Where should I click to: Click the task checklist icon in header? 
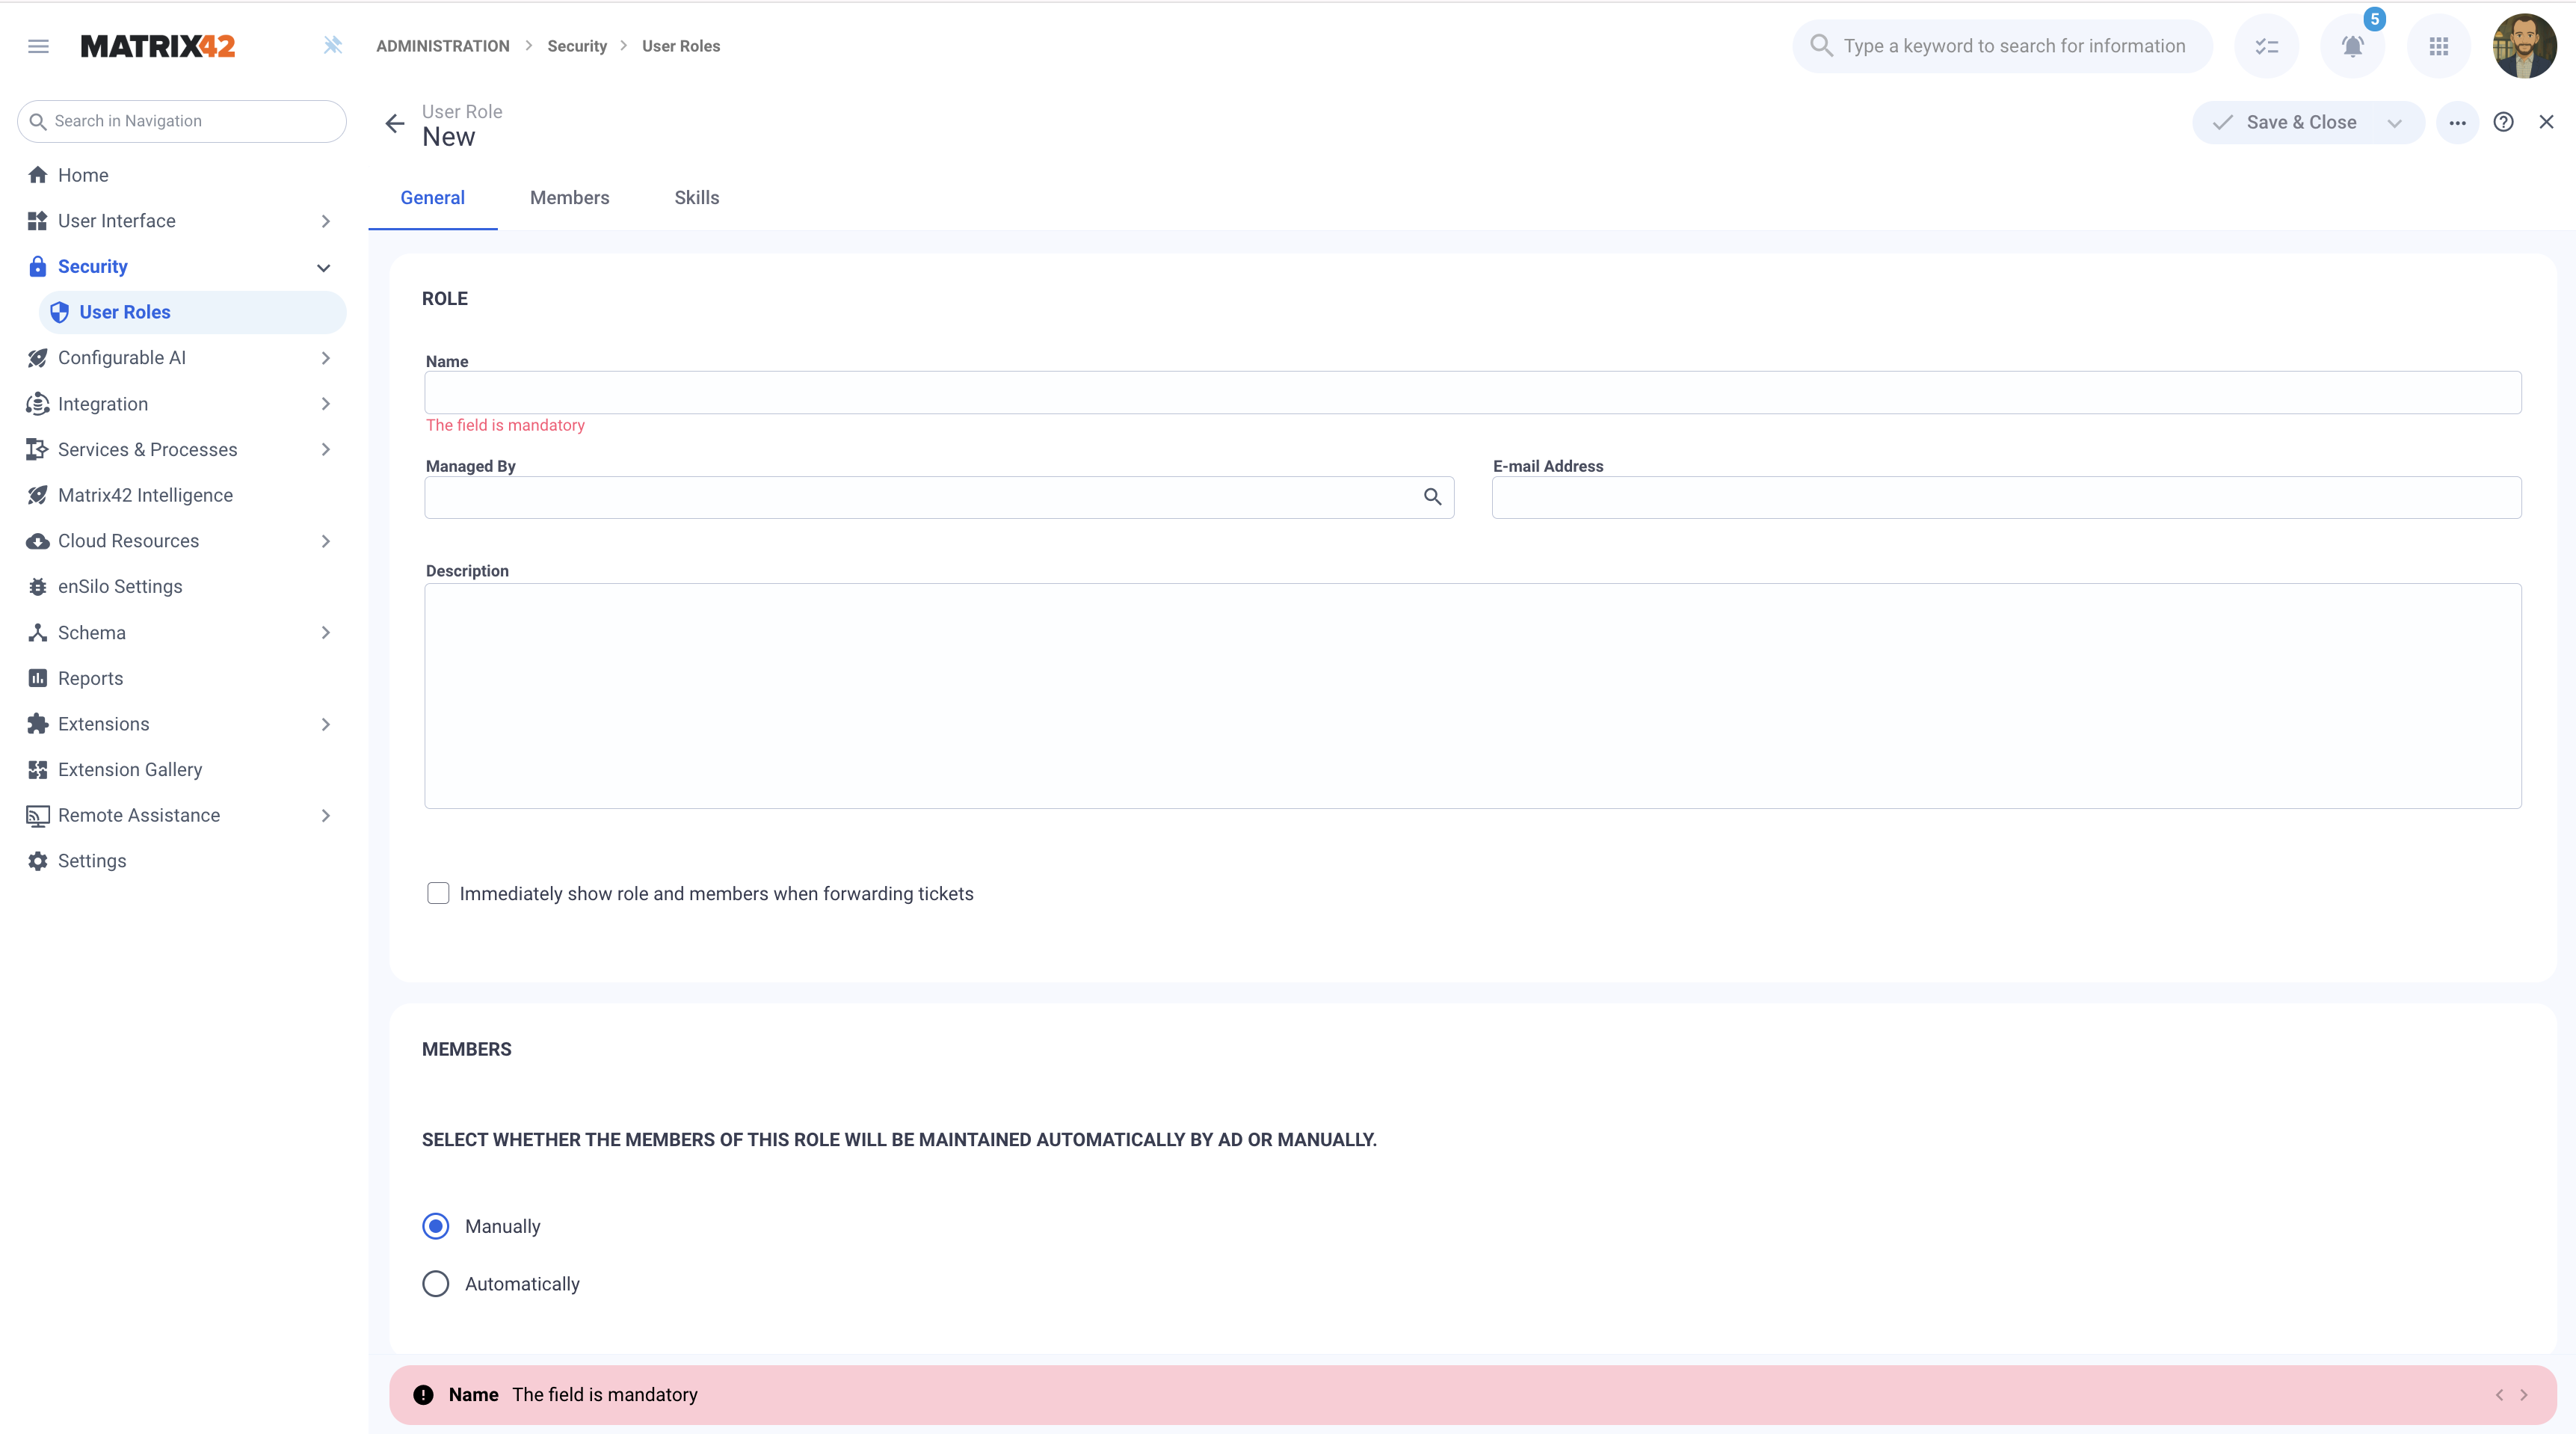coord(2266,46)
